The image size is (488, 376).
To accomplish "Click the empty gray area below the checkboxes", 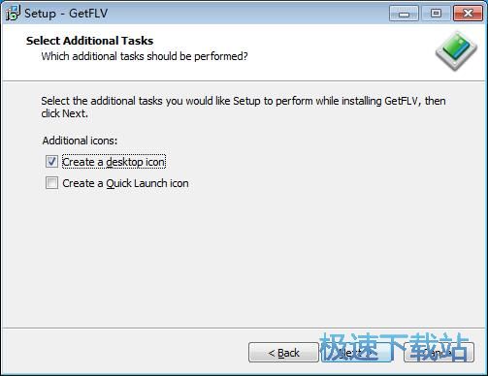I will point(244,259).
